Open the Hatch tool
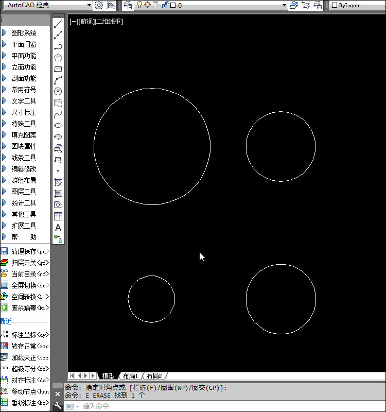The width and height of the screenshot is (386, 412). coord(58,182)
